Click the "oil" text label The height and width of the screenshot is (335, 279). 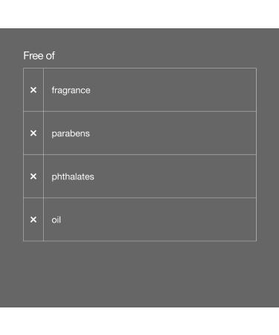[x=57, y=220]
